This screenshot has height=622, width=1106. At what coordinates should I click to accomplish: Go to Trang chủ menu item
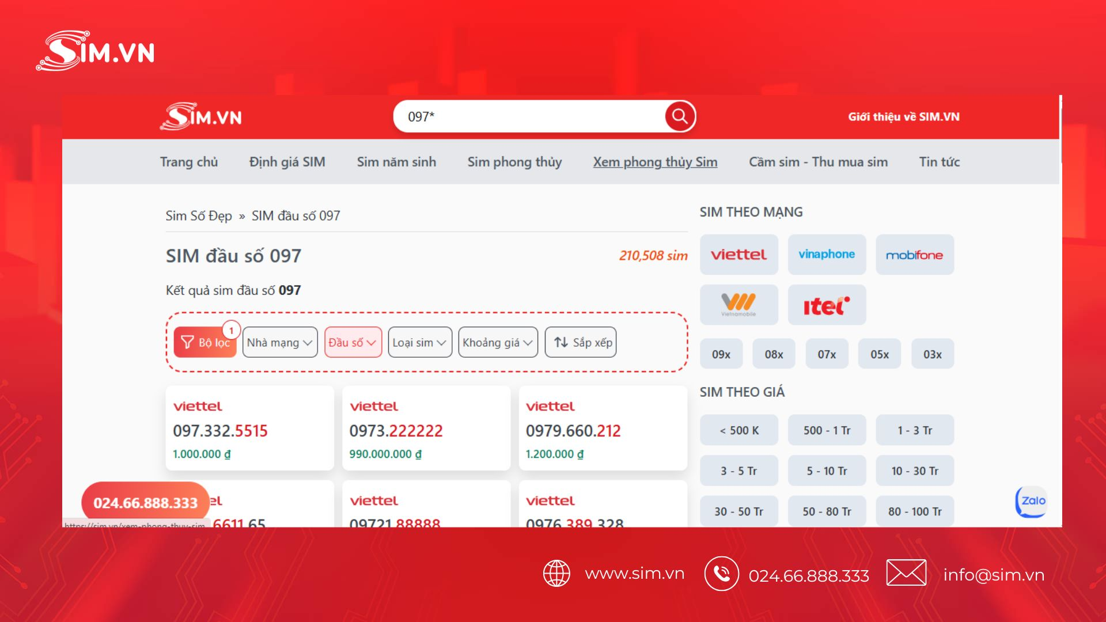pos(189,162)
